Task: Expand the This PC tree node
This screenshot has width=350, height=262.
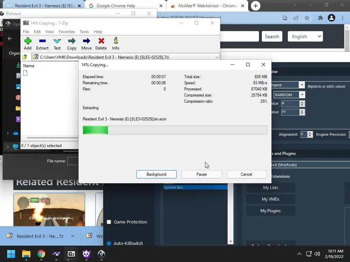Action: point(8,147)
